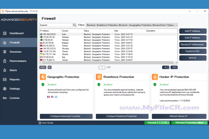Viewport: 209px width, 139px height.
Task: Open the Sessions menu item
Action: click(x=19, y=52)
